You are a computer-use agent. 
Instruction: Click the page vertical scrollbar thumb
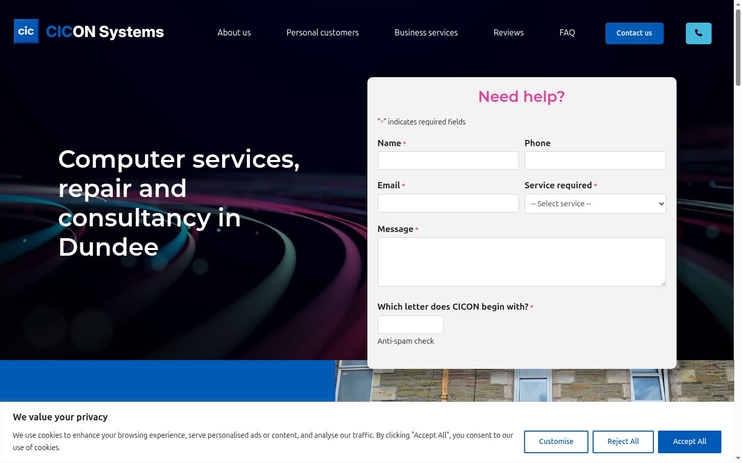[x=738, y=47]
